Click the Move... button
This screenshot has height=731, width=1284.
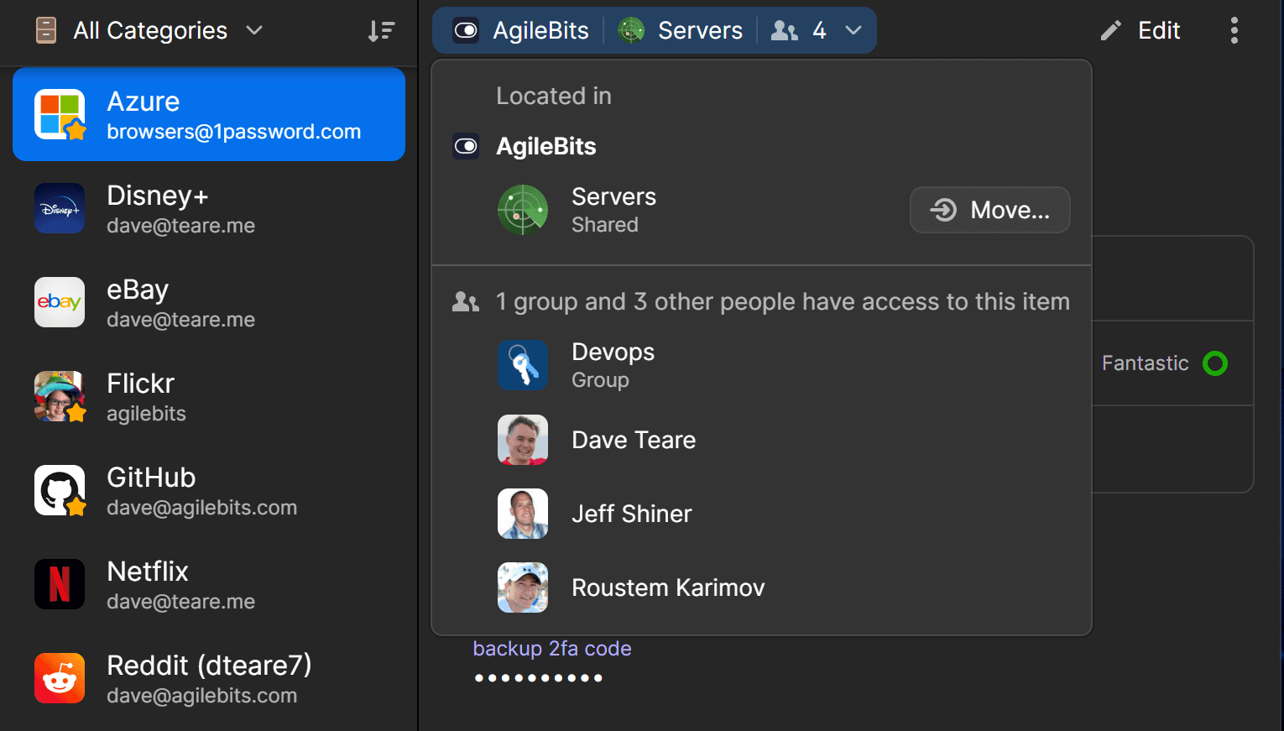(989, 210)
